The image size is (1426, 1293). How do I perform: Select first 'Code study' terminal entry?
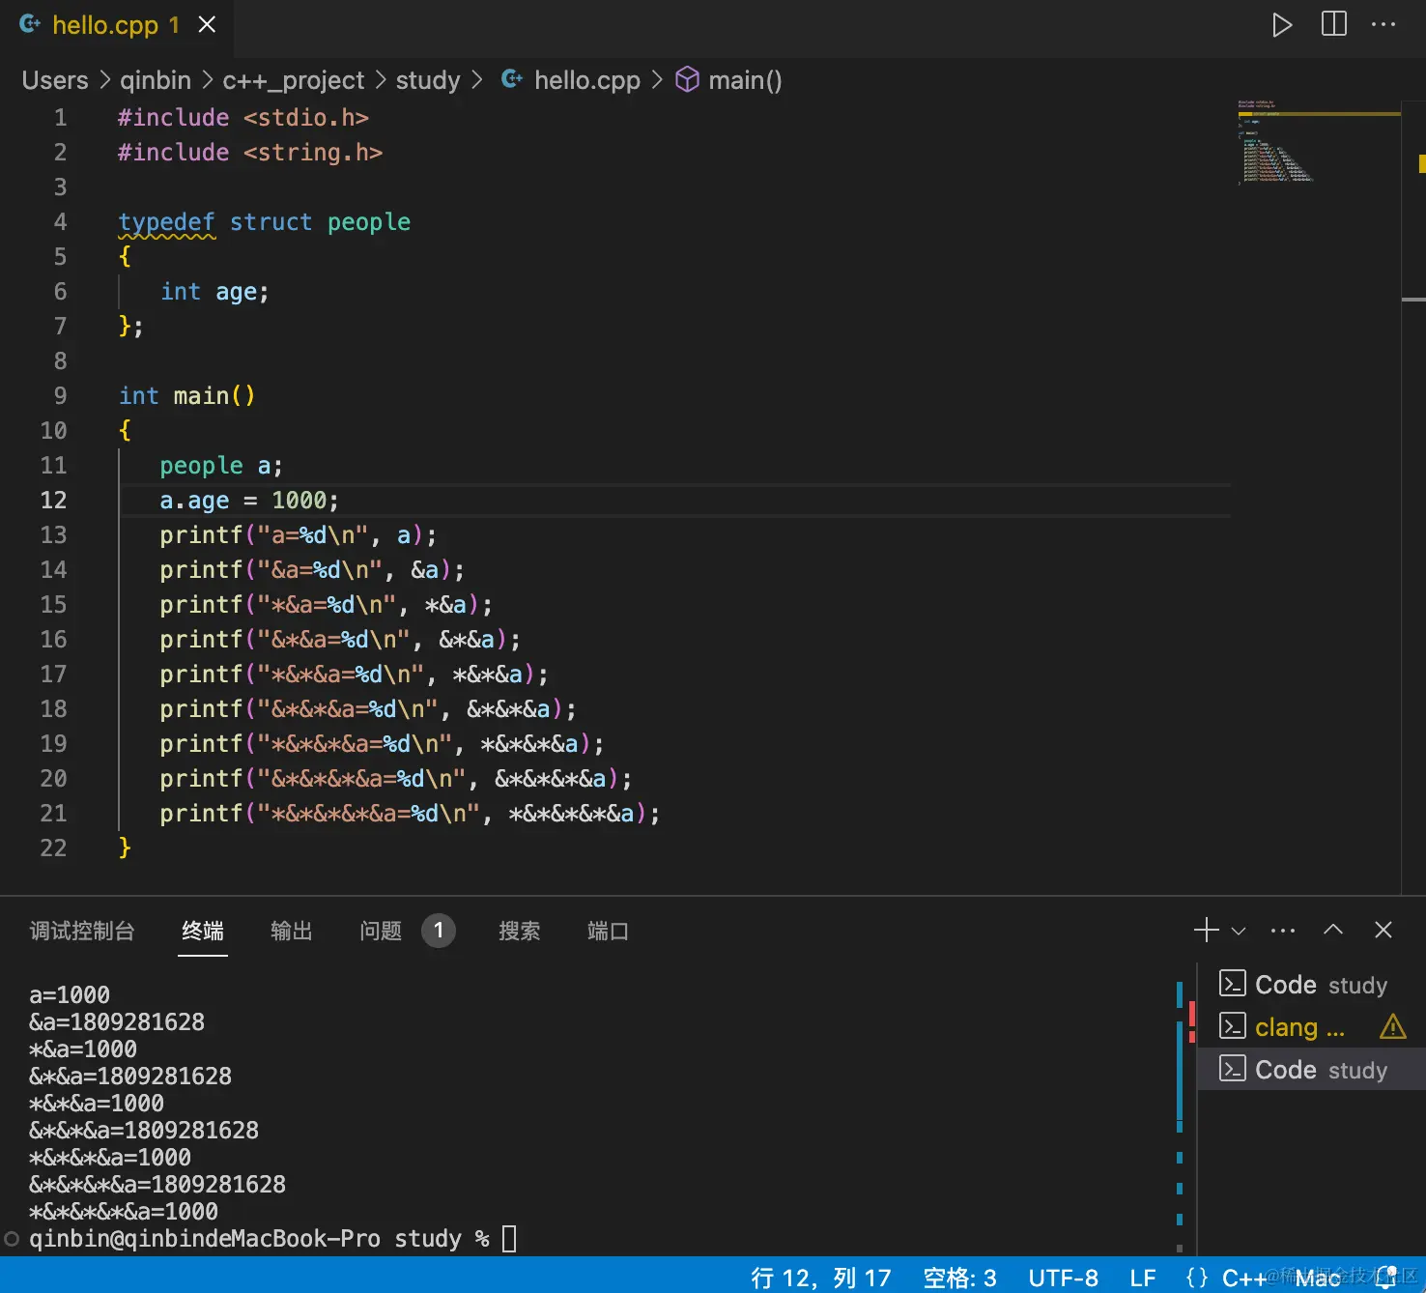tap(1312, 985)
